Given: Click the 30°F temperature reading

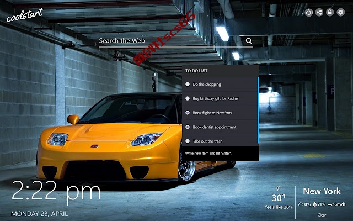Looking at the screenshot, I should (x=279, y=198).
